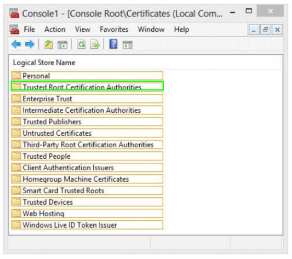
Task: Close the Console1 main window
Action: (x=270, y=11)
